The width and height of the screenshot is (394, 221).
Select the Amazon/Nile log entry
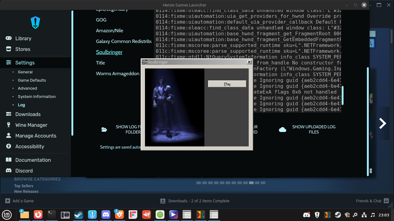[110, 30]
